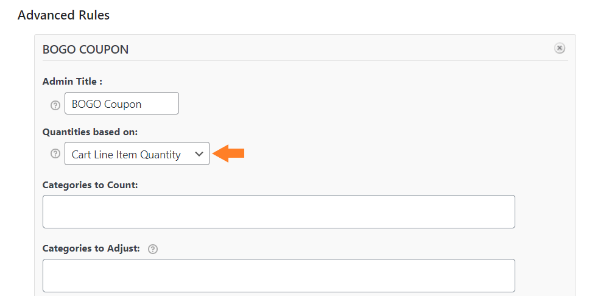This screenshot has height=296, width=592.
Task: Click inside the Categories to Count box
Action: point(278,211)
